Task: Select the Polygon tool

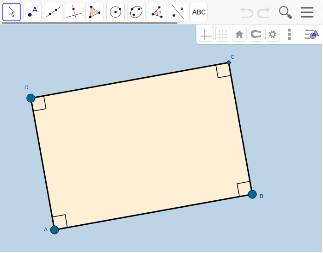Action: tap(95, 12)
